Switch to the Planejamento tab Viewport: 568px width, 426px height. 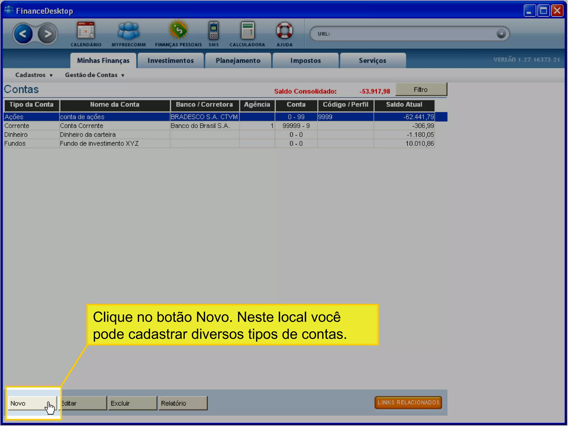(238, 60)
